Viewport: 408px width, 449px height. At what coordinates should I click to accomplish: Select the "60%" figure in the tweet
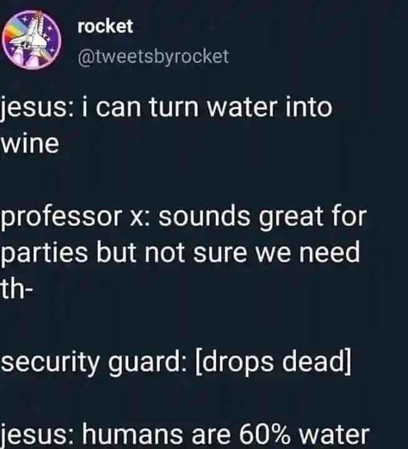pyautogui.click(x=264, y=434)
